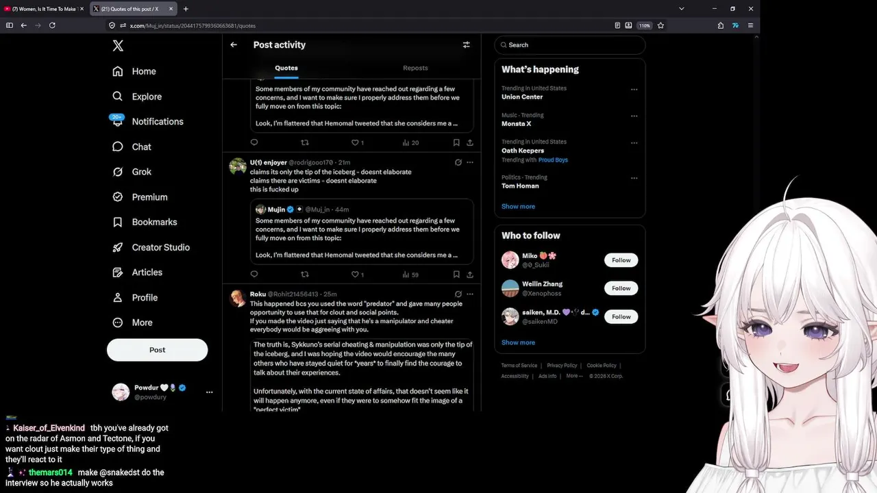Go back with Post activity arrow
Image resolution: width=877 pixels, height=493 pixels.
pyautogui.click(x=234, y=45)
